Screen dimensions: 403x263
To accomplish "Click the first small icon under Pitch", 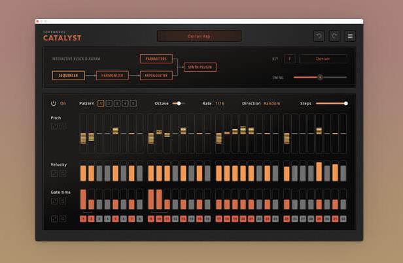I will [x=54, y=126].
